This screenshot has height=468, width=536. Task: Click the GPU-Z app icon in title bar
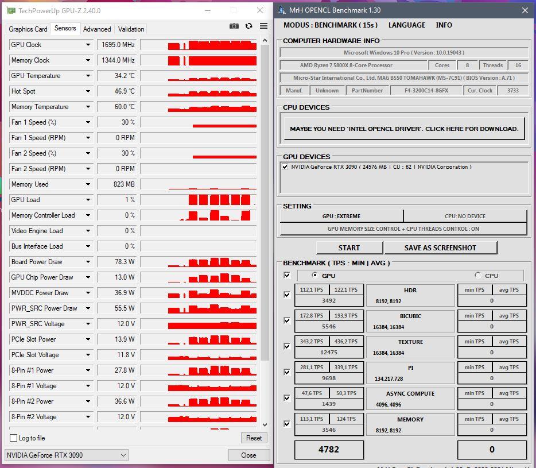click(11, 10)
